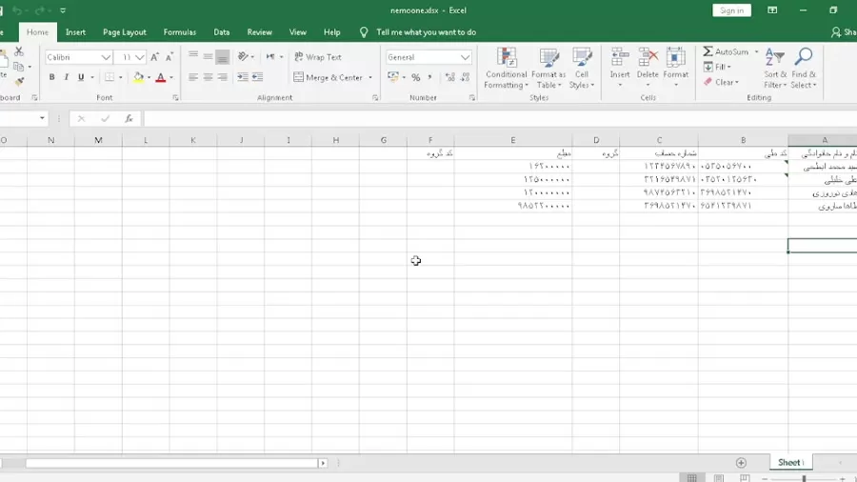
Task: Click Tell me what you want to do
Action: click(x=426, y=32)
